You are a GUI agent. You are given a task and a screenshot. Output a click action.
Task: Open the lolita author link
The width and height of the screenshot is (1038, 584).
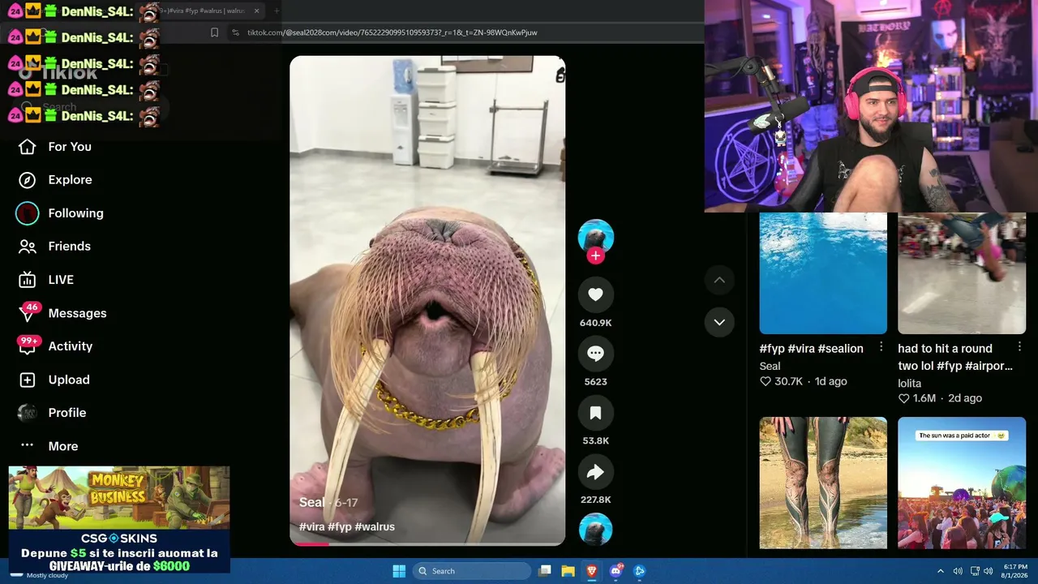pos(909,383)
